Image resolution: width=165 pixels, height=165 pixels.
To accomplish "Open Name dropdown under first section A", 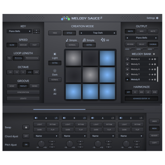I will point(46,136).
